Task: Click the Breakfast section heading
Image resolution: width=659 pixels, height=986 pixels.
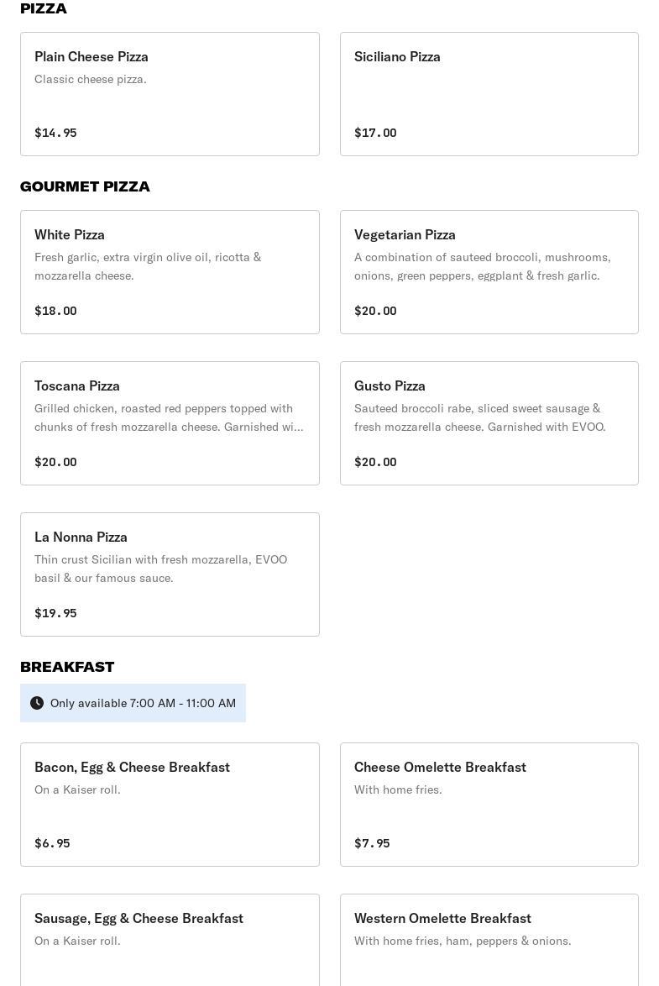Action: 67,667
